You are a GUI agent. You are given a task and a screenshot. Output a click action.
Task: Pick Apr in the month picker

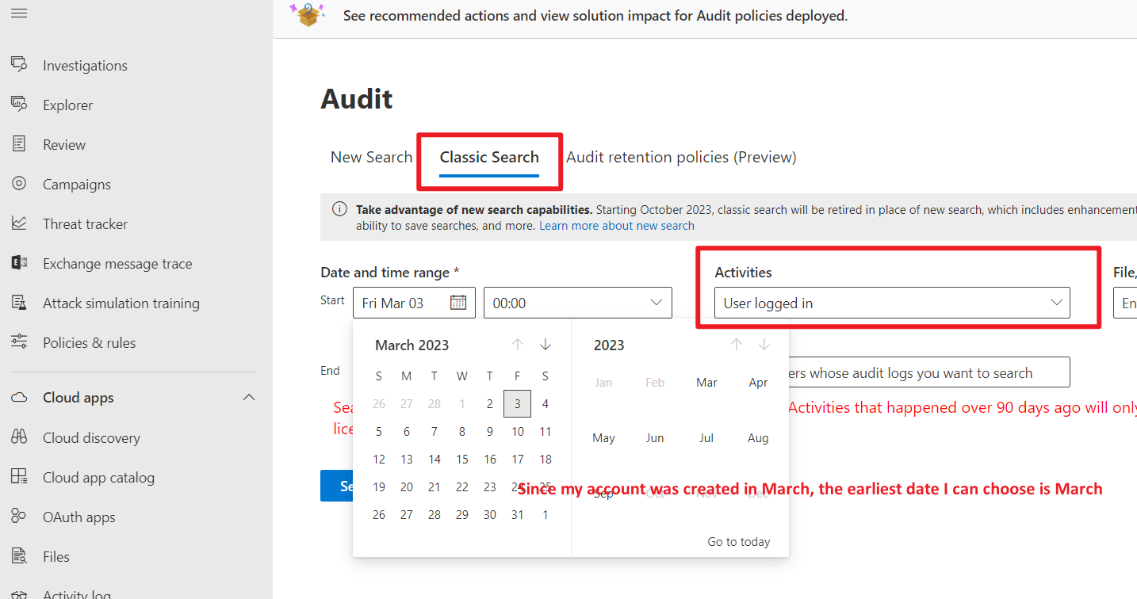click(758, 383)
